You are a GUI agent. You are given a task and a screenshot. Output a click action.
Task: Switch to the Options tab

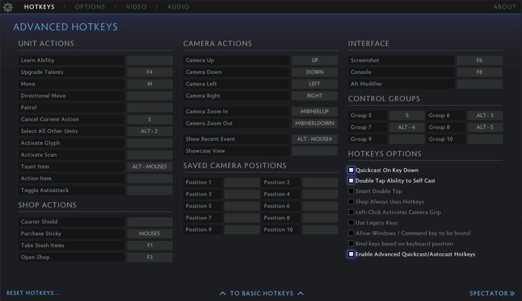pyautogui.click(x=90, y=7)
